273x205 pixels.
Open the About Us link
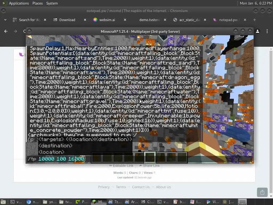[163, 187]
